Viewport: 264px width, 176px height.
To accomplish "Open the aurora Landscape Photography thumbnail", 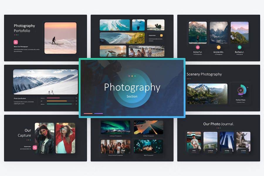I will point(116,127).
